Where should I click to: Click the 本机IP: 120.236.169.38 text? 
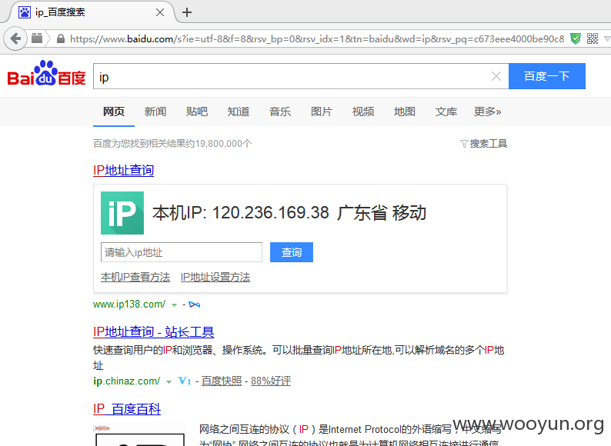click(241, 213)
